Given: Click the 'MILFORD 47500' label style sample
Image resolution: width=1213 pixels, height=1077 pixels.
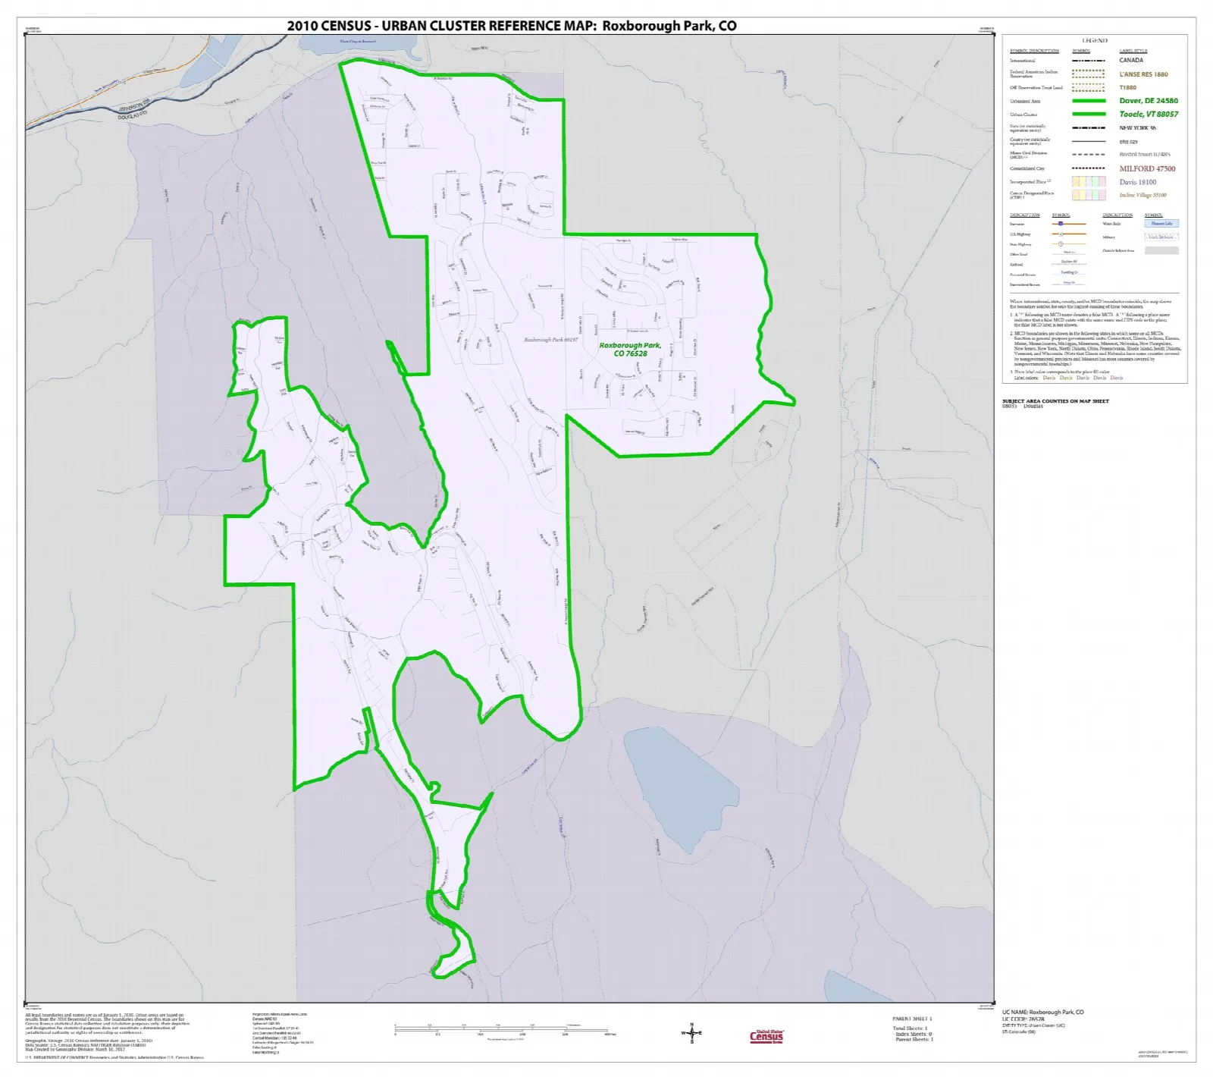Looking at the screenshot, I should (1147, 168).
